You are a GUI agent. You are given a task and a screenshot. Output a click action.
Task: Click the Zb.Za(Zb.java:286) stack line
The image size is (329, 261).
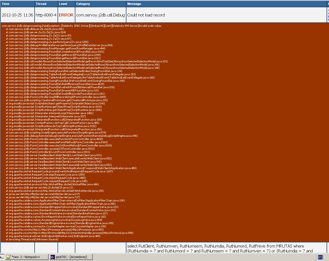click(35, 29)
